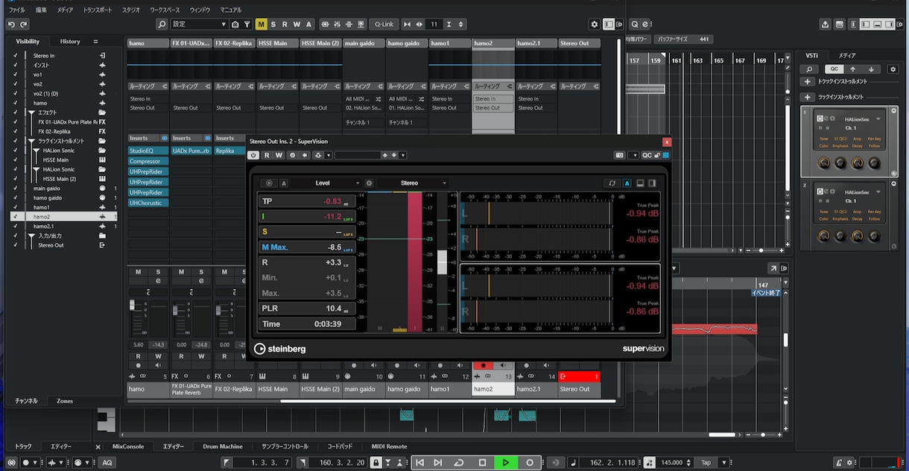Click the VSTi panel settings gear
909x471 pixels.
(x=893, y=69)
